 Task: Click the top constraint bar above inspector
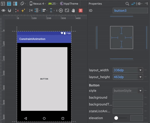(x=122, y=16)
